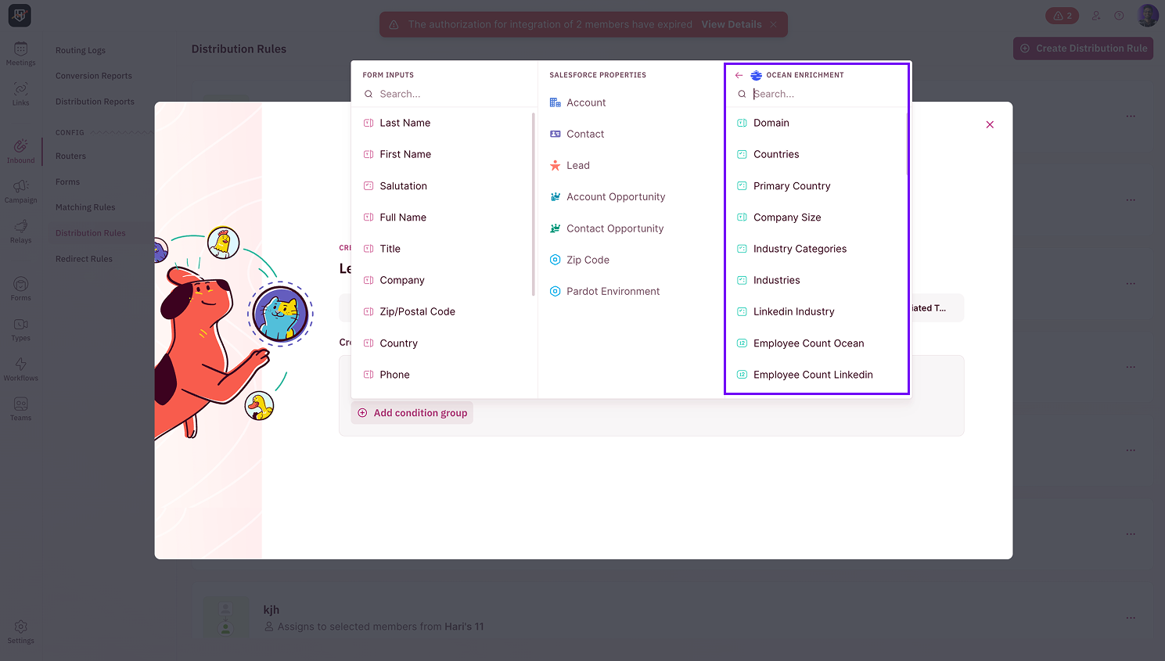Image resolution: width=1165 pixels, height=661 pixels.
Task: Click Create Distribution Rule button
Action: 1083,48
